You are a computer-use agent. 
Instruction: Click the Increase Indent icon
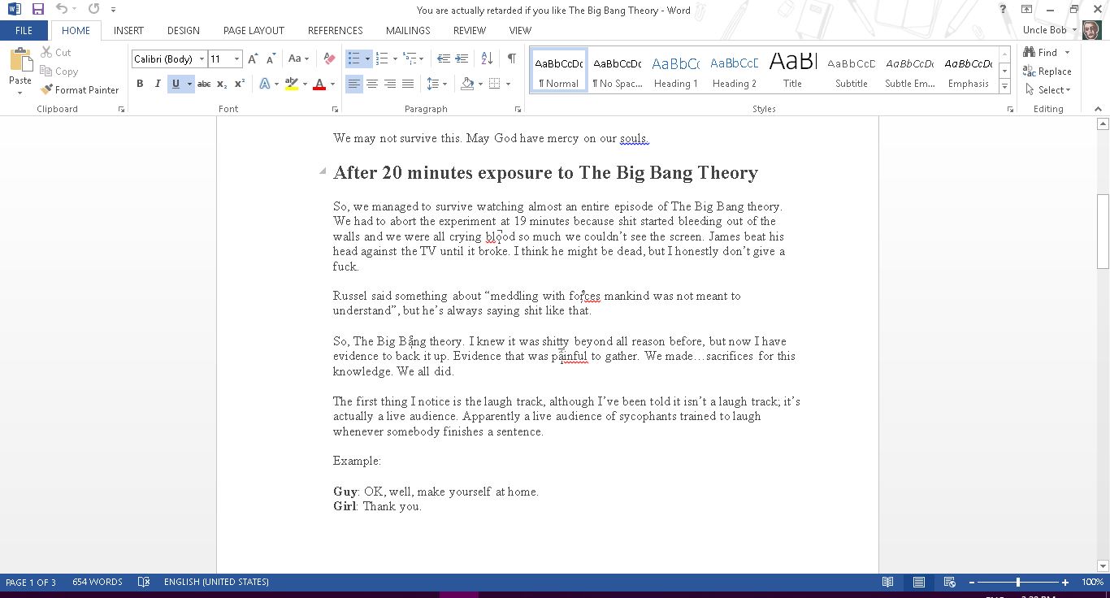462,58
